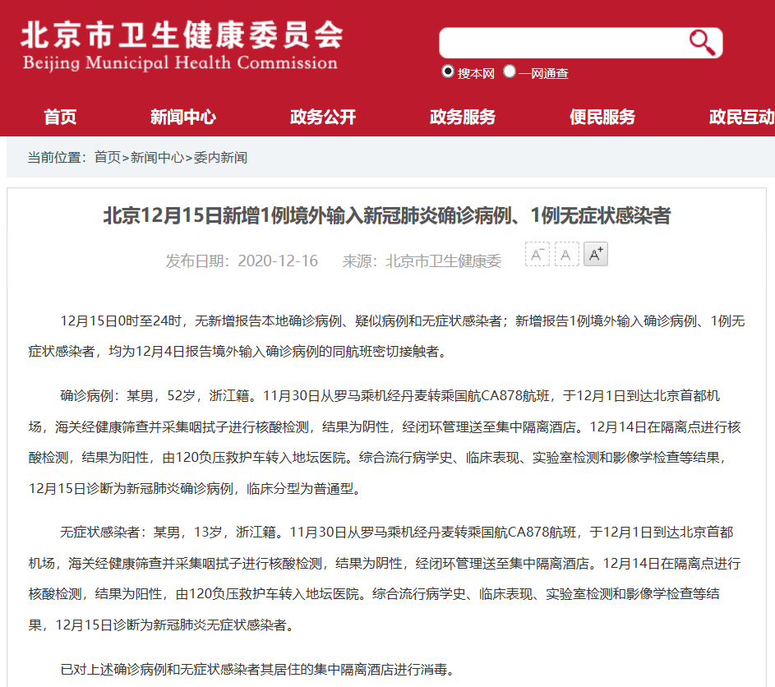Viewport: 775px width, 687px height.
Task: Click the 北京市卫生健康委员会 site logo
Action: (182, 35)
